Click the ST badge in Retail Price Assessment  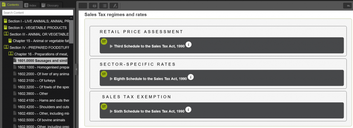[104, 42]
